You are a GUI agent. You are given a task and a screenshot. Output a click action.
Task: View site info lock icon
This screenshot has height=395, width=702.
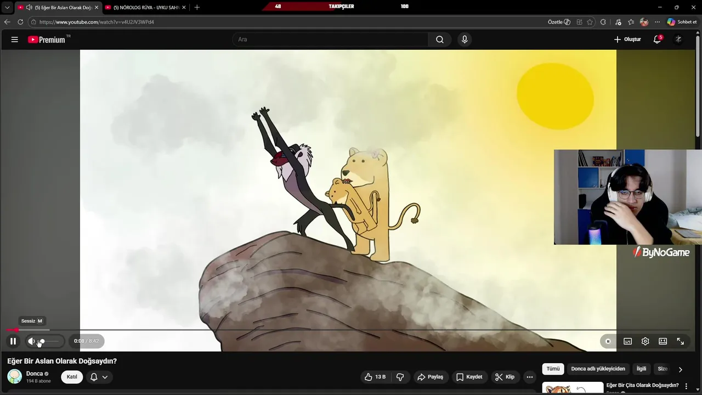pos(33,22)
